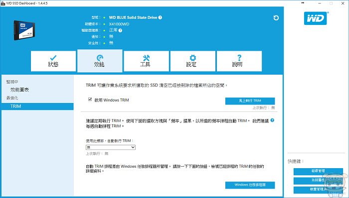Screen dimensions: 349x198
Task: Toggle the 啟用 Windows TRIM checkbox
Action: (x=90, y=99)
